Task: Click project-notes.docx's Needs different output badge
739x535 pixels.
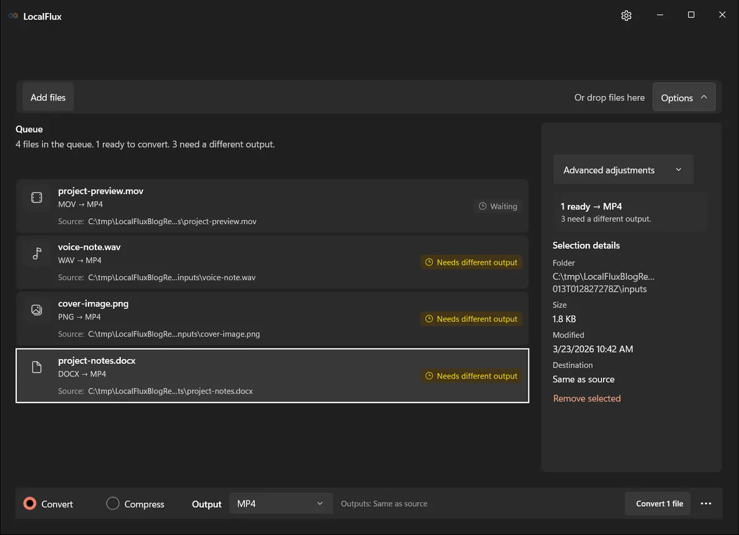Action: point(472,376)
